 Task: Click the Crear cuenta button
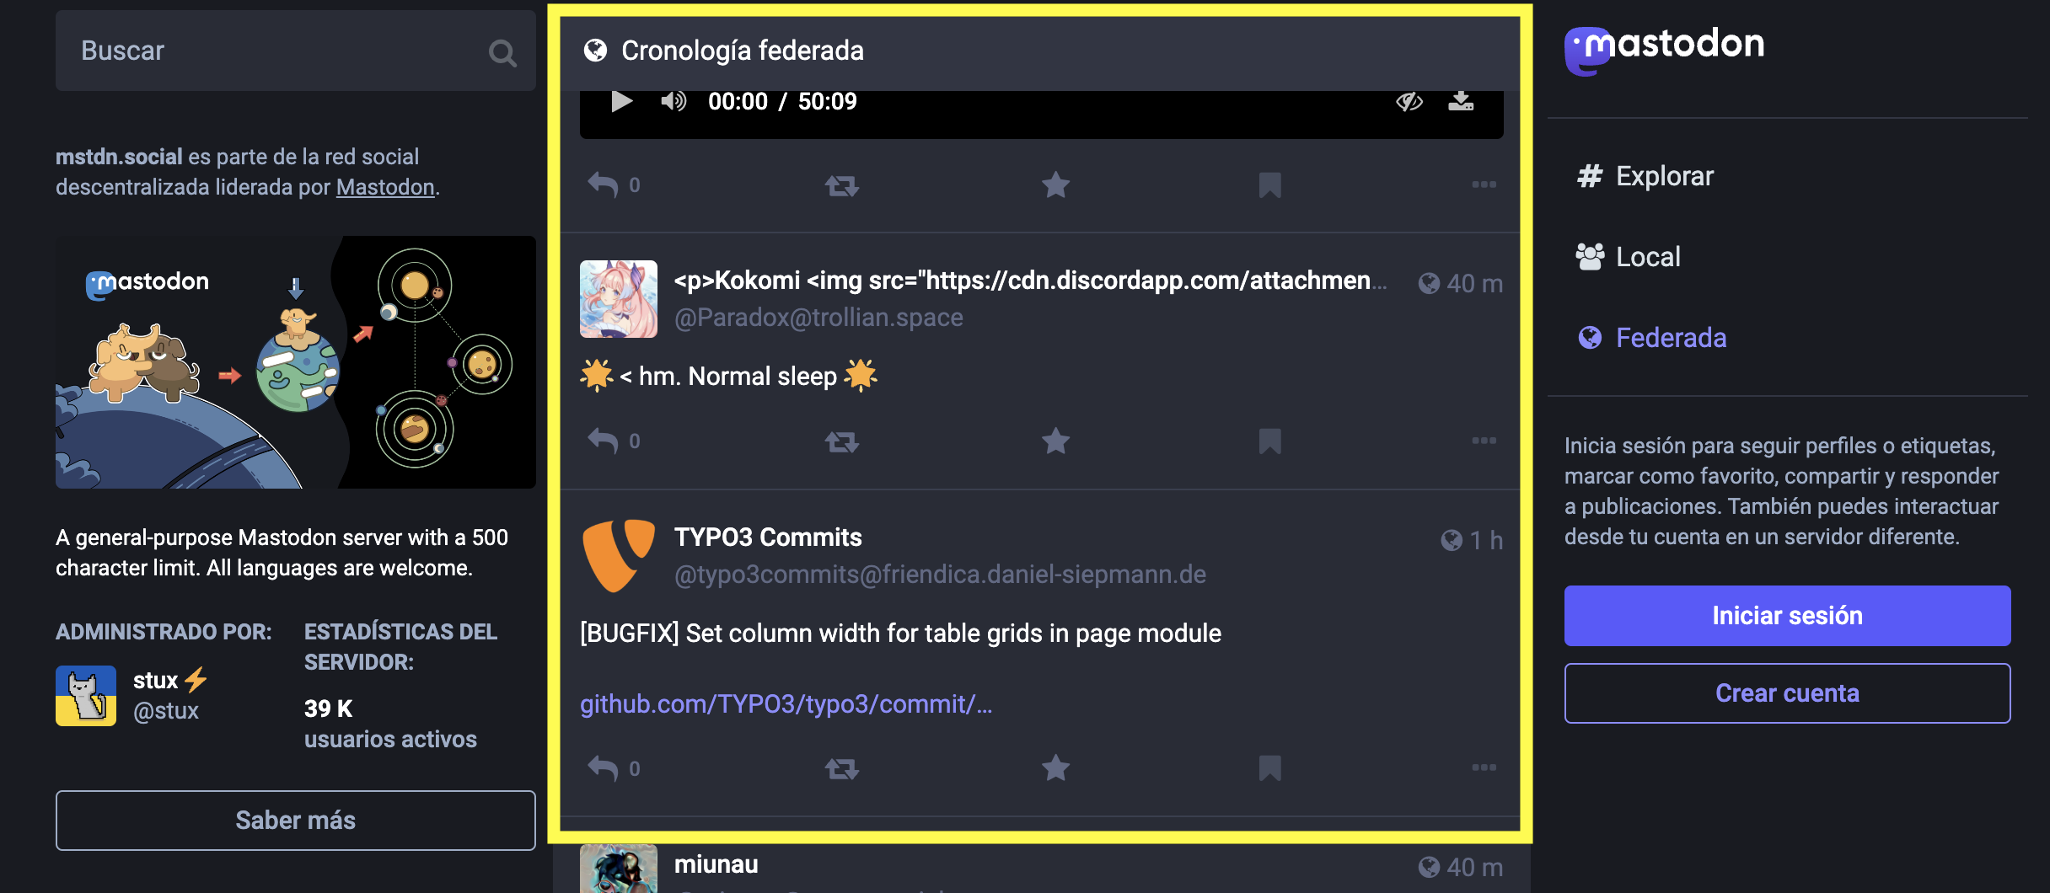click(x=1787, y=693)
